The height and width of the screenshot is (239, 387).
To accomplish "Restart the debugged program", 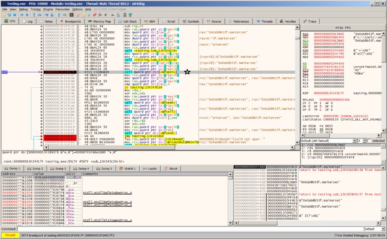I will pyautogui.click(x=9, y=14).
